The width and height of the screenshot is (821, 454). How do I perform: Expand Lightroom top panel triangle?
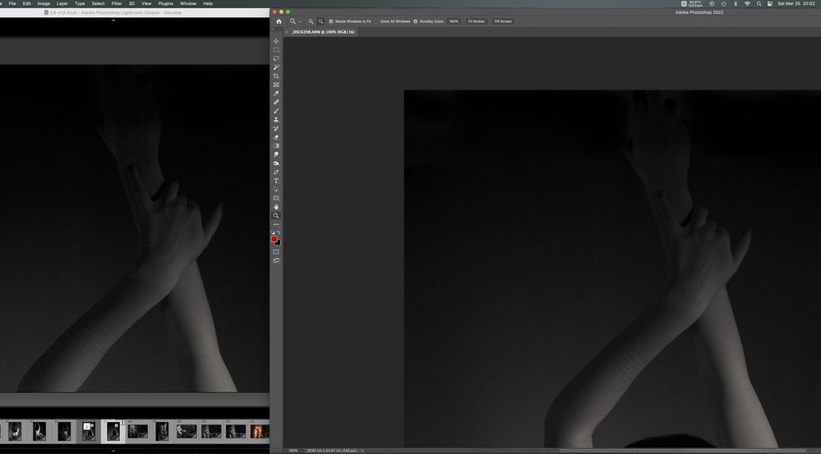pyautogui.click(x=113, y=21)
